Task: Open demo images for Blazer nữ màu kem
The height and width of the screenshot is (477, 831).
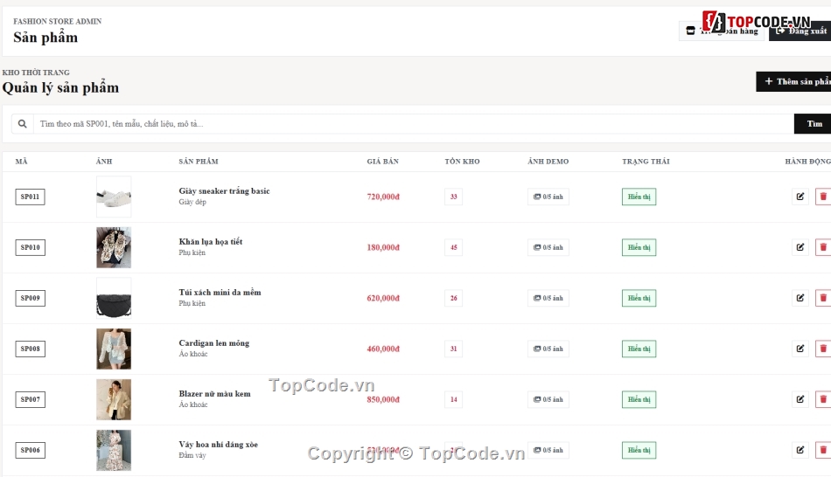Action: (548, 400)
